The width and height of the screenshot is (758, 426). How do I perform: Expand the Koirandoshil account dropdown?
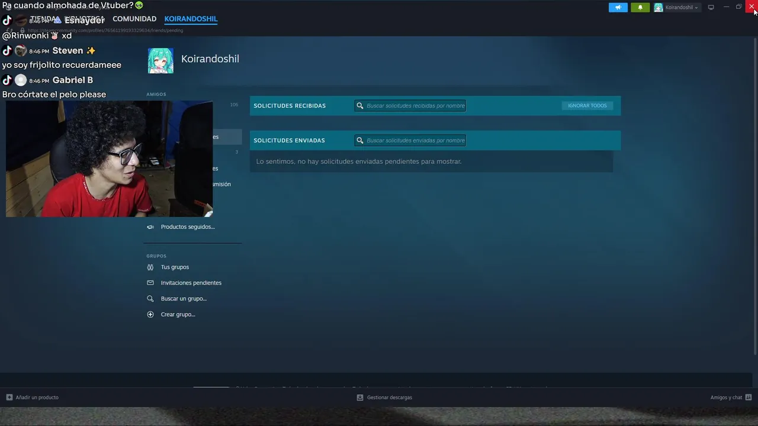click(x=677, y=8)
